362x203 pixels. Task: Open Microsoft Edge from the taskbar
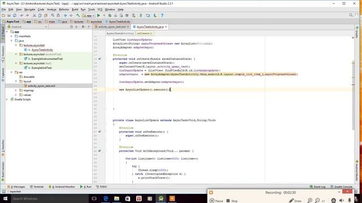click(x=106, y=198)
